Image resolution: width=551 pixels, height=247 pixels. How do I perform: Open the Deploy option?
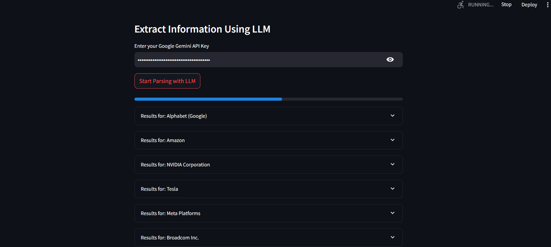pos(529,5)
